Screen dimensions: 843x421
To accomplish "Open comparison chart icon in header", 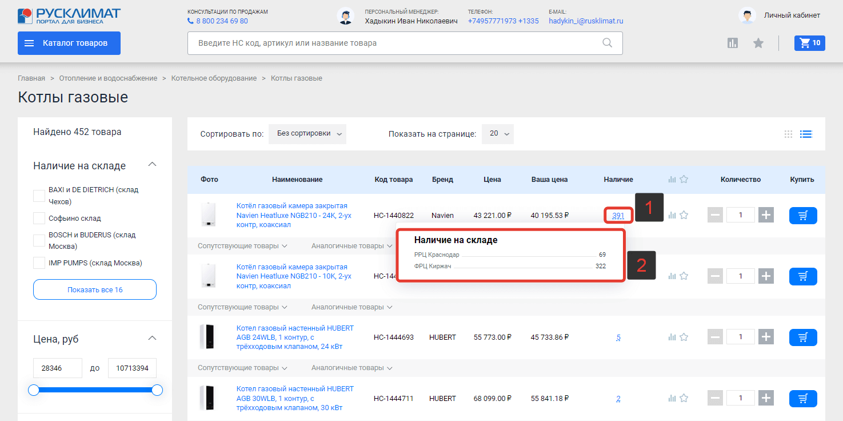I will click(x=733, y=43).
